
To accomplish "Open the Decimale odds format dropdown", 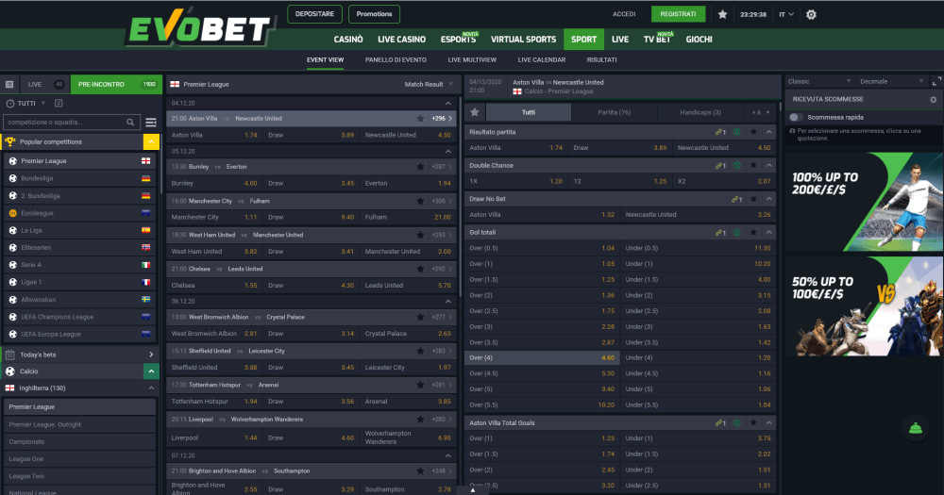I will [x=891, y=81].
